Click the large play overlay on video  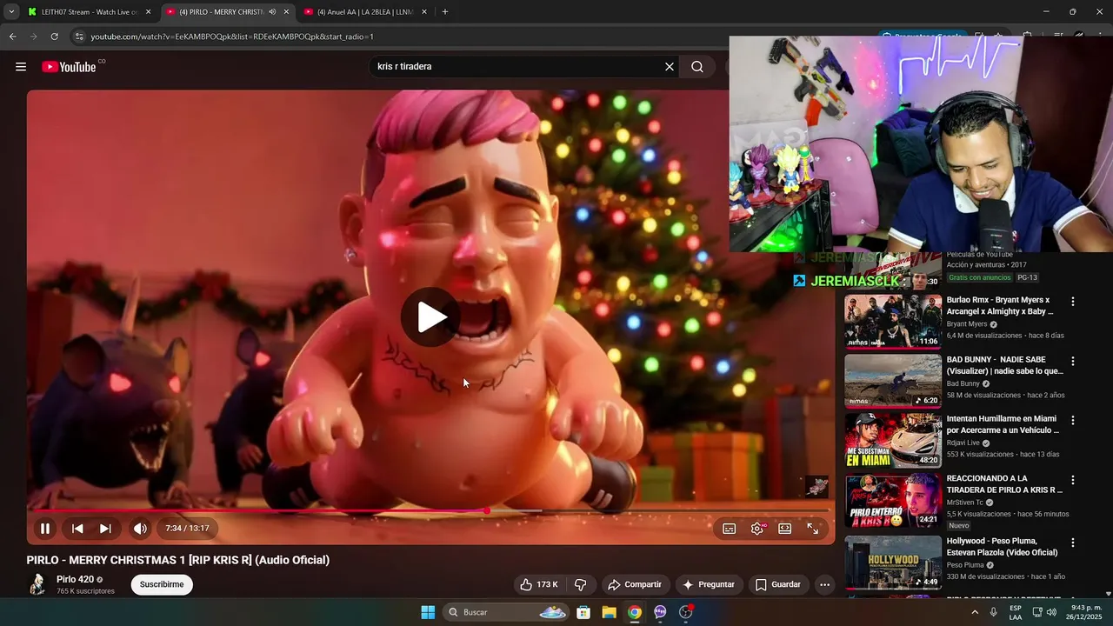(x=431, y=317)
